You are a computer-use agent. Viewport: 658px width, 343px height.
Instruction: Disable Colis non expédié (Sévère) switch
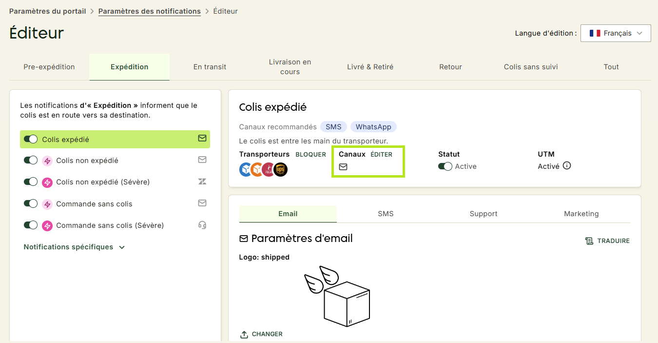tap(31, 182)
